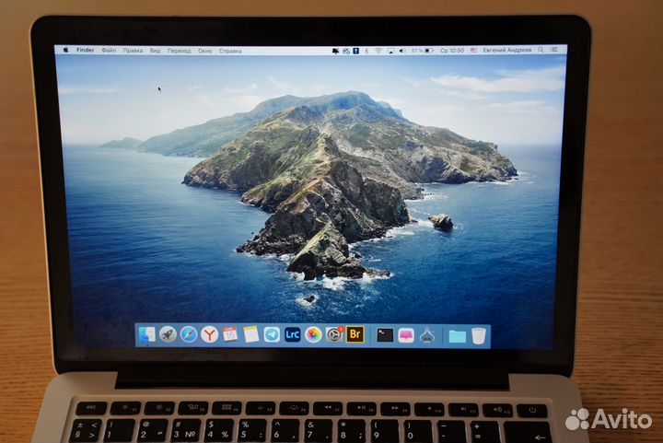Open Photos app in the Dock
Screen dimensions: 663x443
point(313,335)
